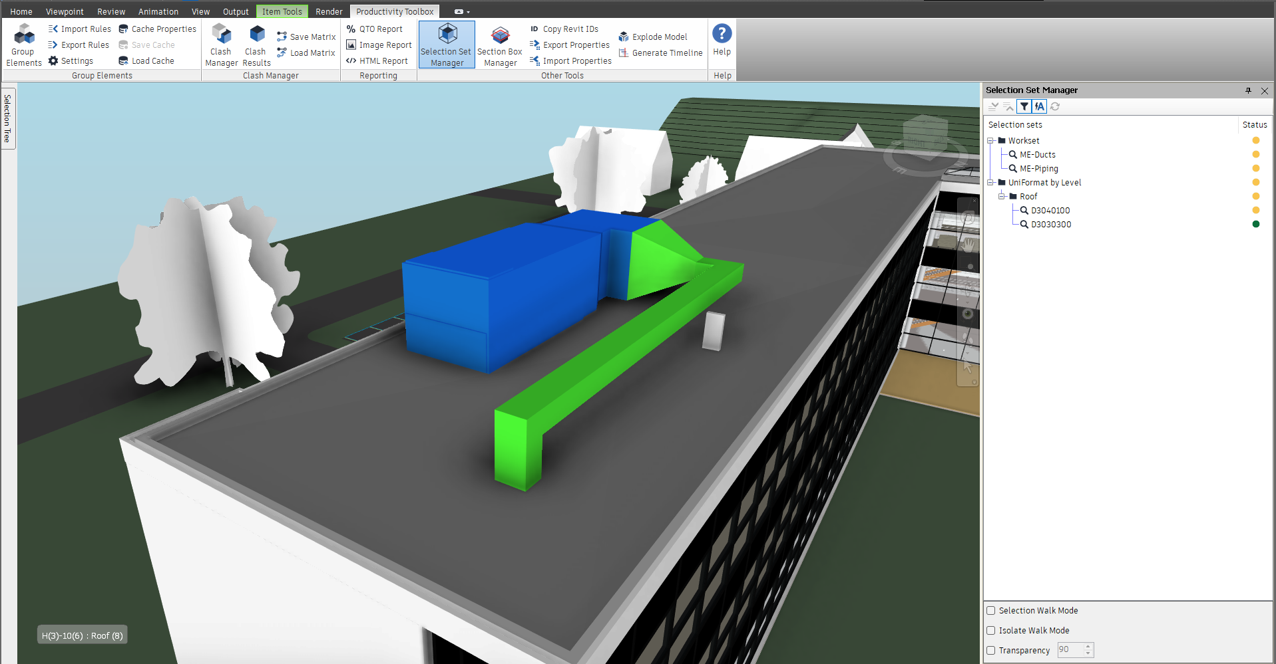Click Load Cache button
Image resolution: width=1276 pixels, height=664 pixels.
coord(146,61)
